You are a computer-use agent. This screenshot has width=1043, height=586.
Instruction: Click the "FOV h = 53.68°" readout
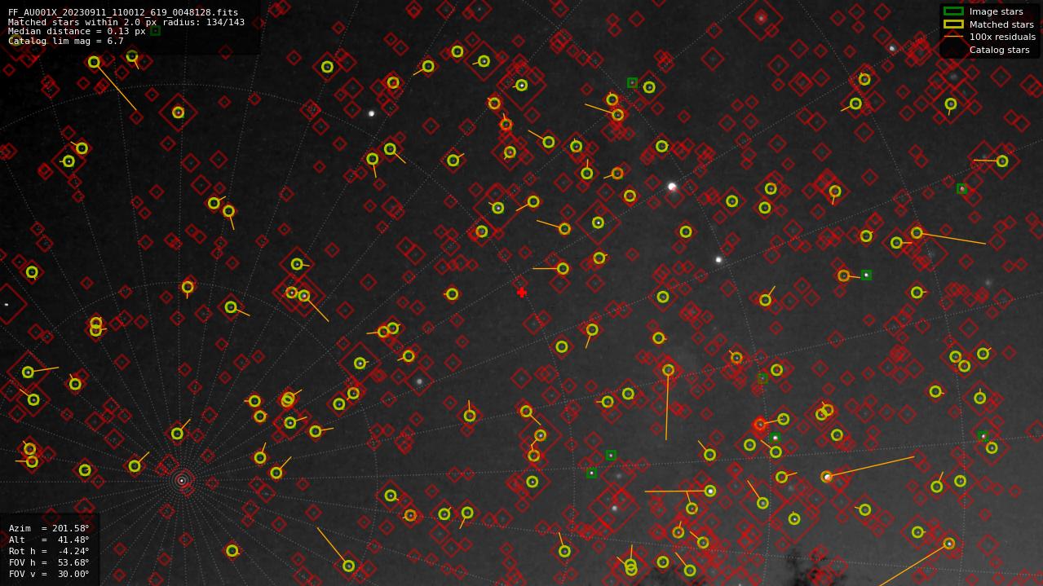49,562
